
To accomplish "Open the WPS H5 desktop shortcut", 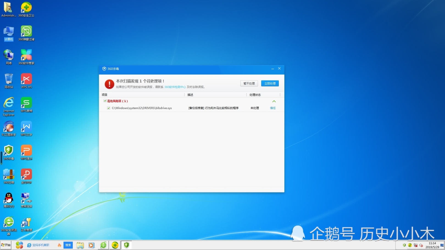I will click(26, 81).
